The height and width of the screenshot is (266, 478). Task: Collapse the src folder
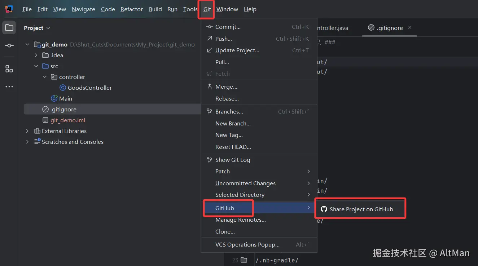coord(36,66)
